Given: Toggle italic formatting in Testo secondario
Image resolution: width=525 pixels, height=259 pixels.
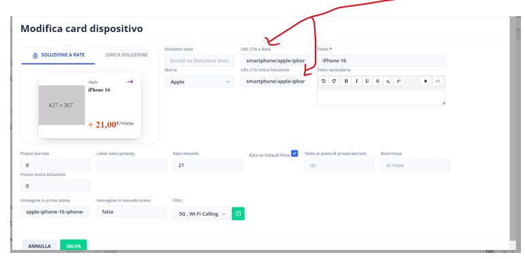Looking at the screenshot, I should tap(356, 82).
